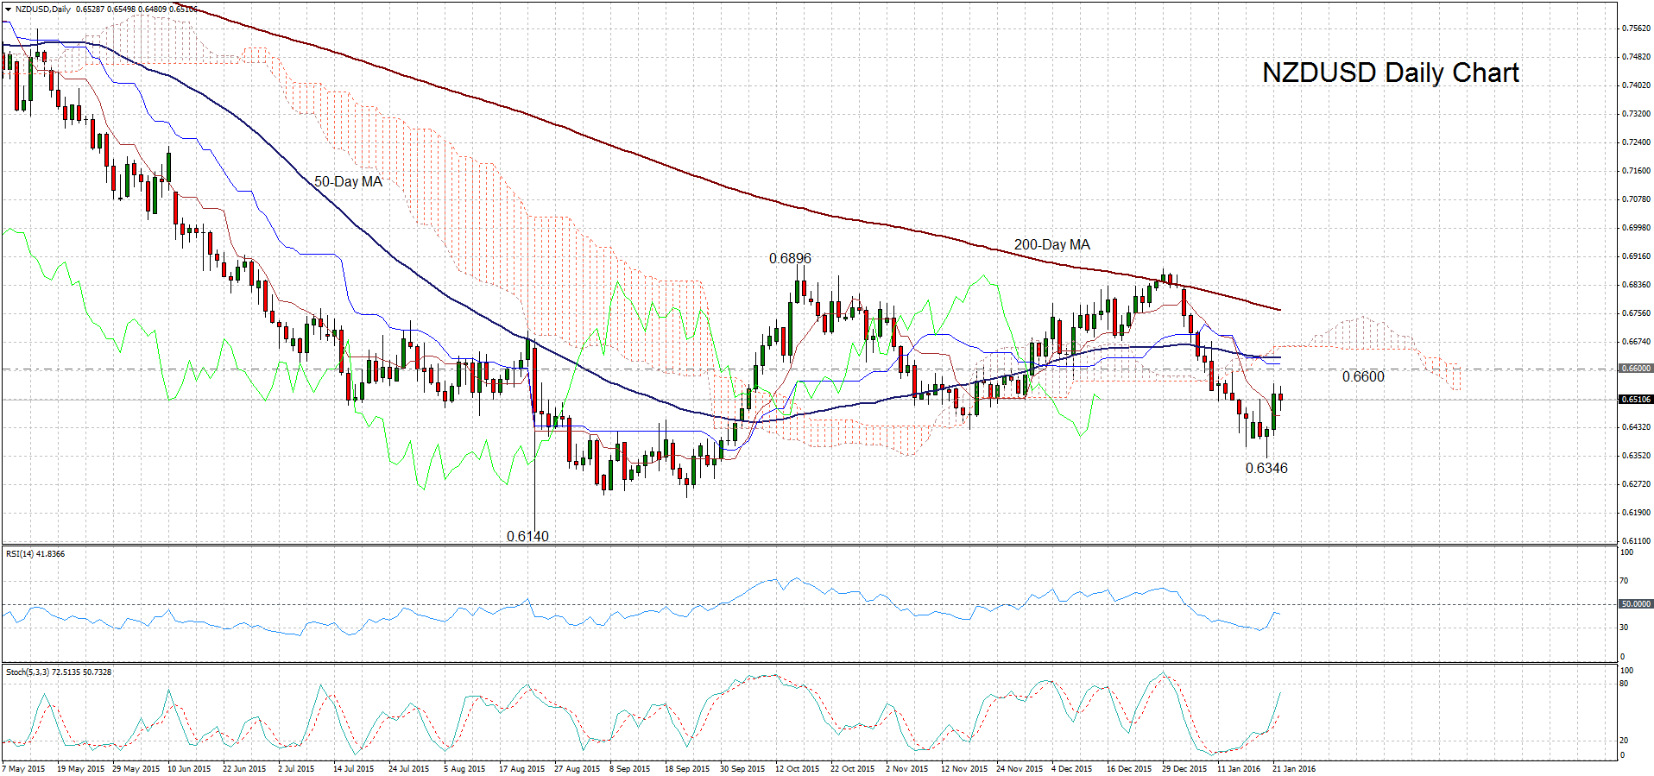Click the '17 Aug 2015' date label
Image resolution: width=1654 pixels, height=776 pixels.
tap(521, 768)
